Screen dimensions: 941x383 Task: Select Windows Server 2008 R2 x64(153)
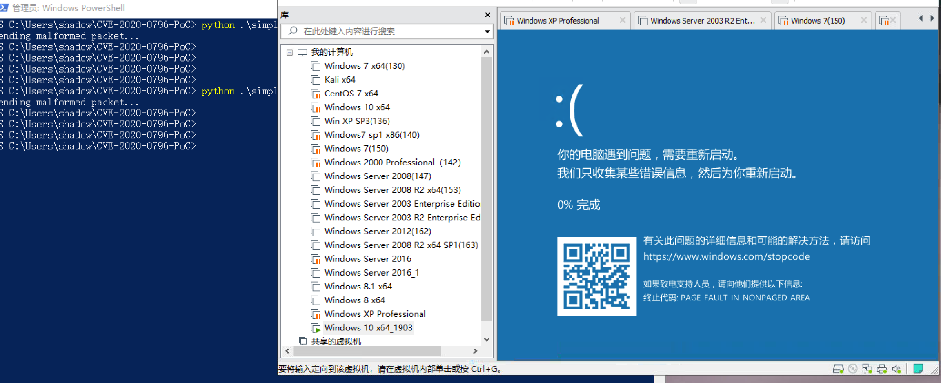pyautogui.click(x=392, y=190)
